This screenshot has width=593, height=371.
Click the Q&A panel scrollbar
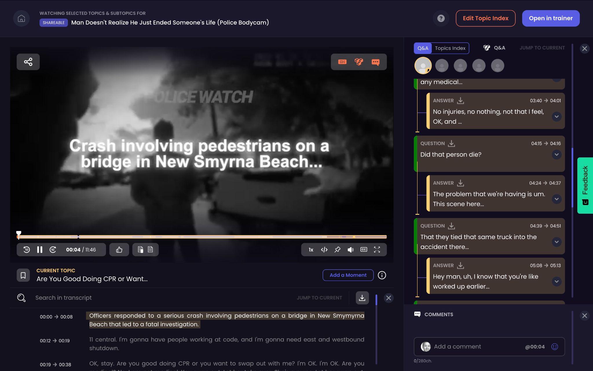pos(572,177)
